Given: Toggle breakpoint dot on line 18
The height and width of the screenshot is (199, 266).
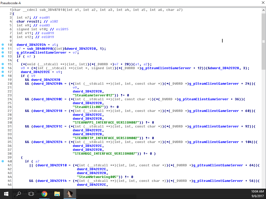Looking at the screenshot, I should [3, 76].
